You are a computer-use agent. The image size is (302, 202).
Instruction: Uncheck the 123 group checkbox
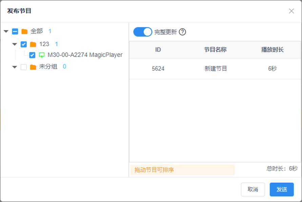point(24,44)
